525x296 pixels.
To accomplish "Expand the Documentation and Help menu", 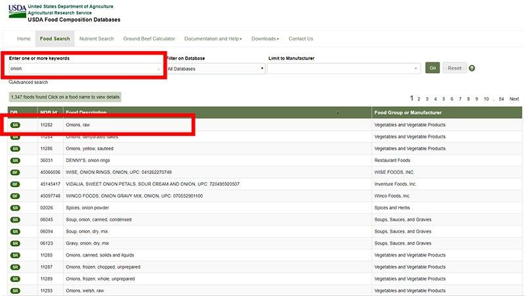I will [x=213, y=39].
